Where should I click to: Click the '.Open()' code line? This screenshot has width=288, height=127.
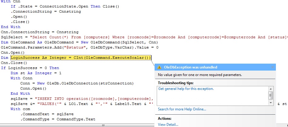pyautogui.click(x=19, y=17)
